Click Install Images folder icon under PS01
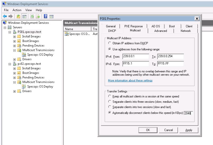 (19, 36)
